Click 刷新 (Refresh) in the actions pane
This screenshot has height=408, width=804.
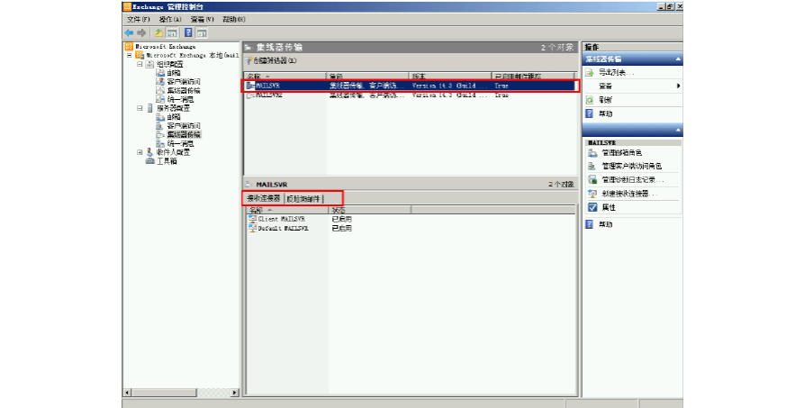pos(606,100)
